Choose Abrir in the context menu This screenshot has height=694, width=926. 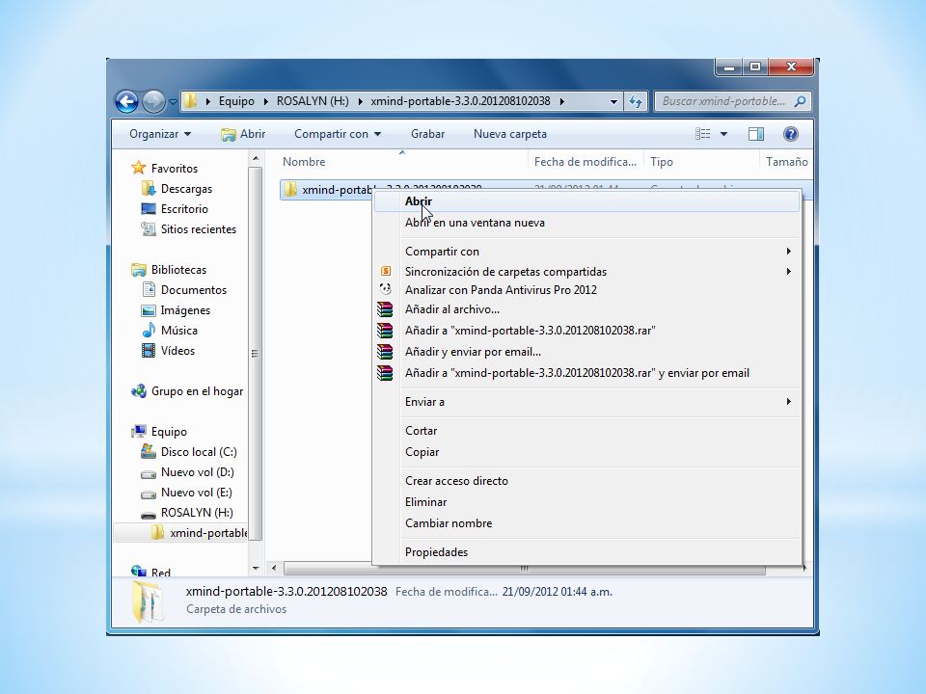coord(587,201)
